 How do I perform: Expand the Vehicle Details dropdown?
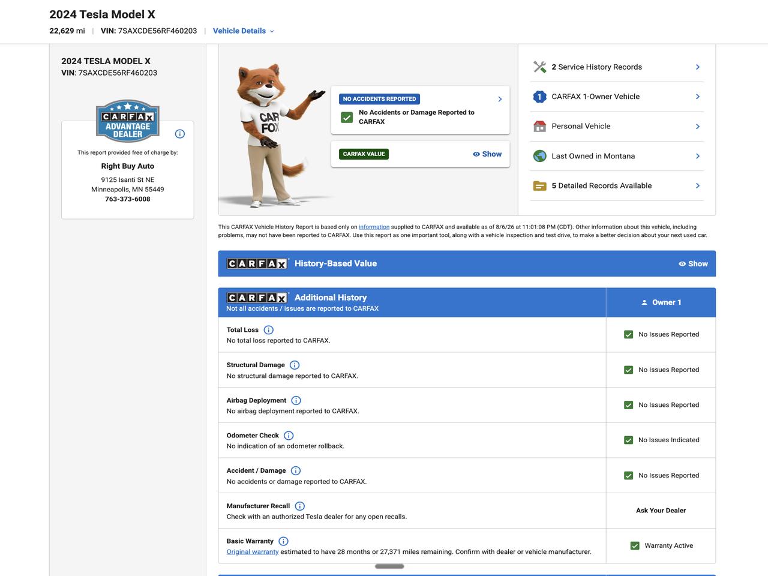click(x=244, y=31)
